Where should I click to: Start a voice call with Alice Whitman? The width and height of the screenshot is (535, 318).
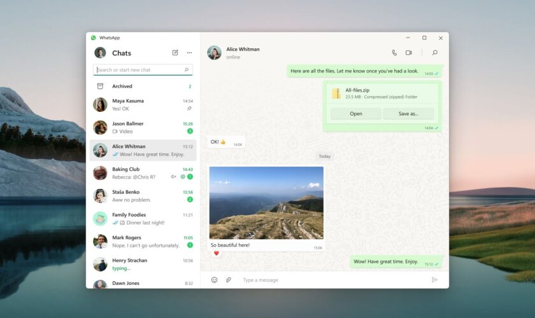click(x=394, y=53)
